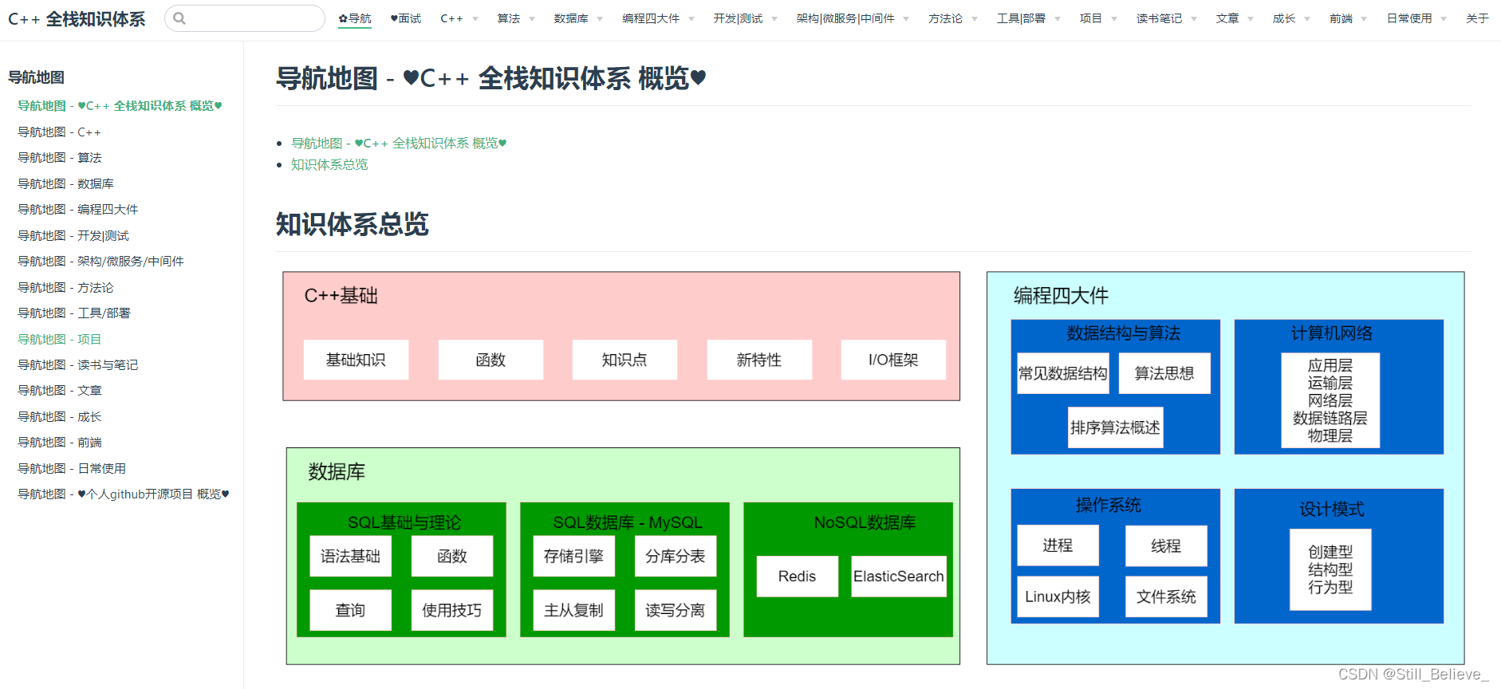Open the 日常使用 navbar menu
This screenshot has width=1501, height=689.
1416,18
